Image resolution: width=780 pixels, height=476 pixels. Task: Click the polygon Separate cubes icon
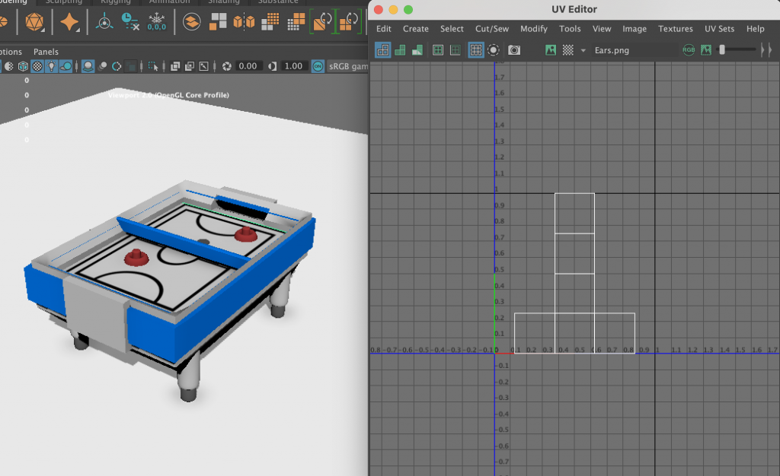click(x=244, y=22)
